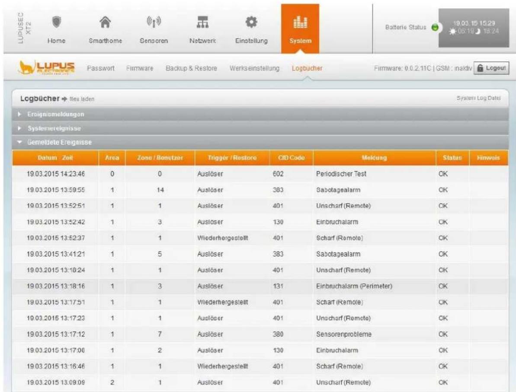
Task: Click the Meldung column header
Action: [375, 158]
